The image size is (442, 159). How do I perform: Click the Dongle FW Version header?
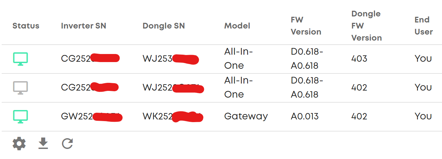pos(366,26)
